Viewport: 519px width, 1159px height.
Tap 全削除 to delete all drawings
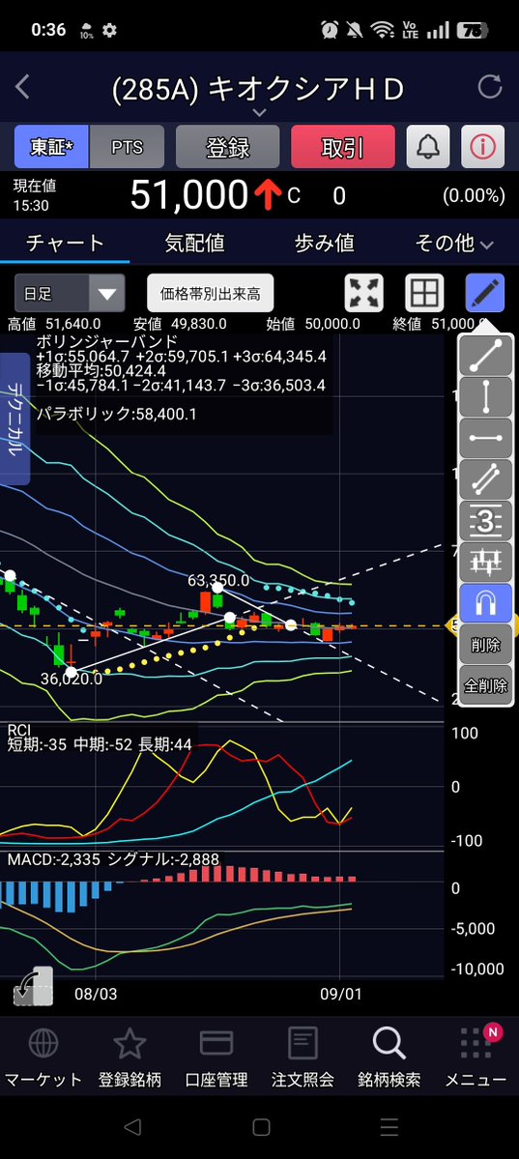(x=486, y=685)
